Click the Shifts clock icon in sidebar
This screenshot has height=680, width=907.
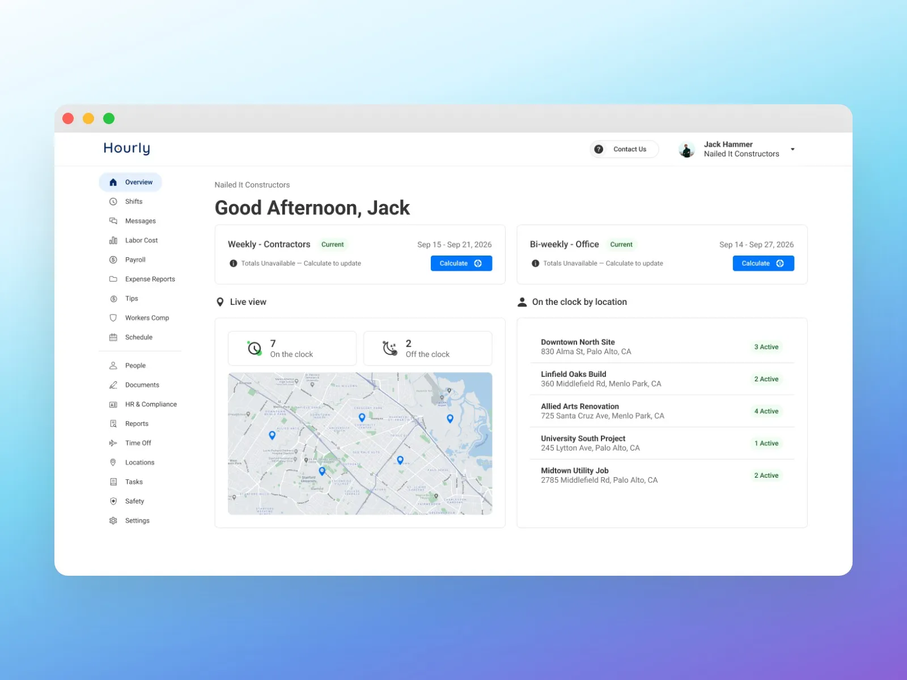click(x=113, y=202)
